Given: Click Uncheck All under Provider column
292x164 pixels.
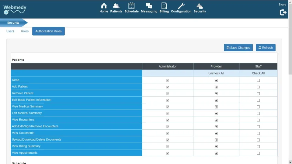Looking at the screenshot, I should [x=216, y=73].
